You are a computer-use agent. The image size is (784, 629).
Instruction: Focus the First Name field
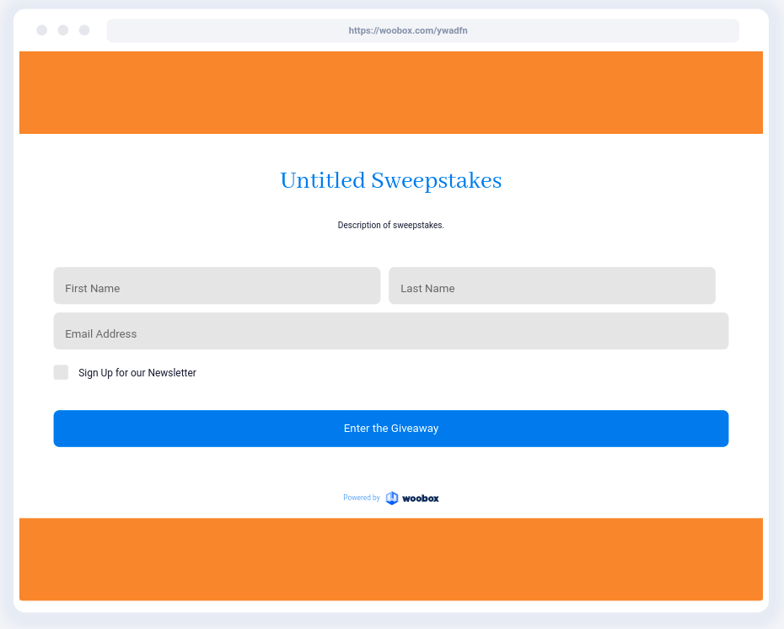pos(217,286)
